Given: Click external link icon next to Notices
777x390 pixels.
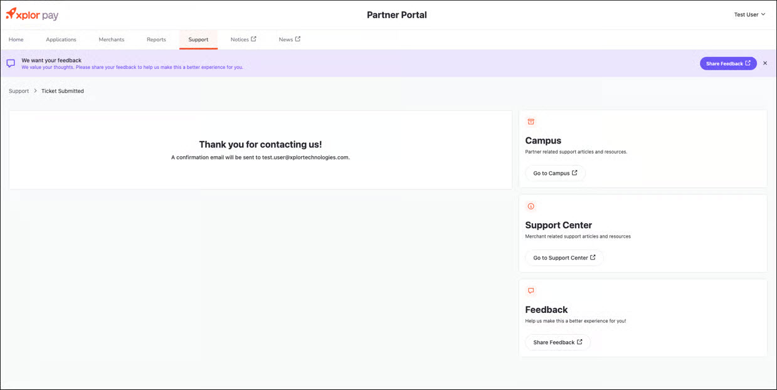Looking at the screenshot, I should point(253,39).
